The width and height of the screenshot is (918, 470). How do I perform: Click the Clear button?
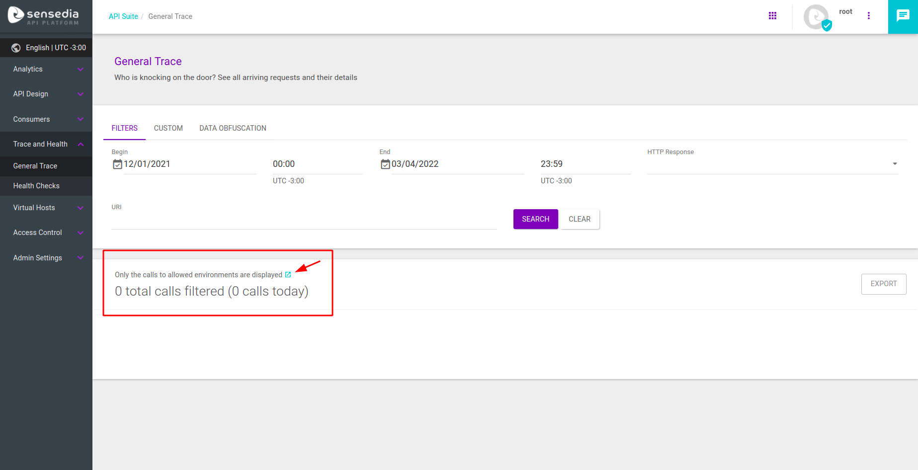click(x=579, y=219)
